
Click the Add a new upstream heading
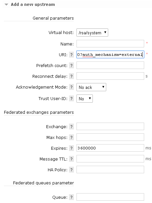coord(33,5)
